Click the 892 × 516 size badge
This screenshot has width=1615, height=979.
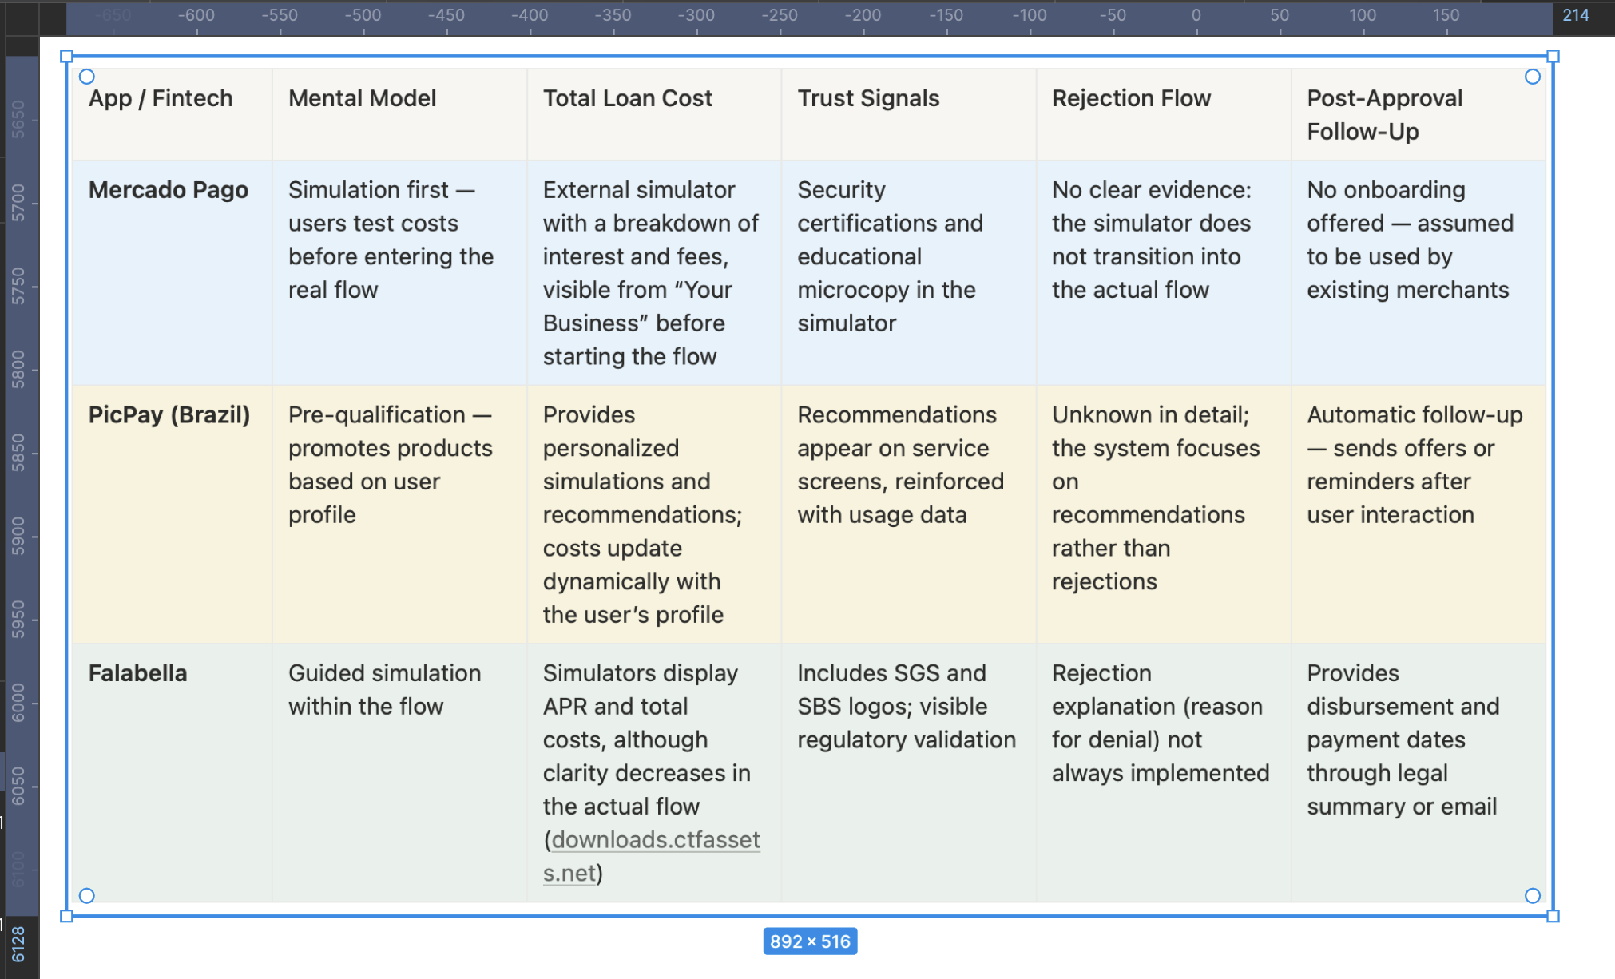[809, 941]
